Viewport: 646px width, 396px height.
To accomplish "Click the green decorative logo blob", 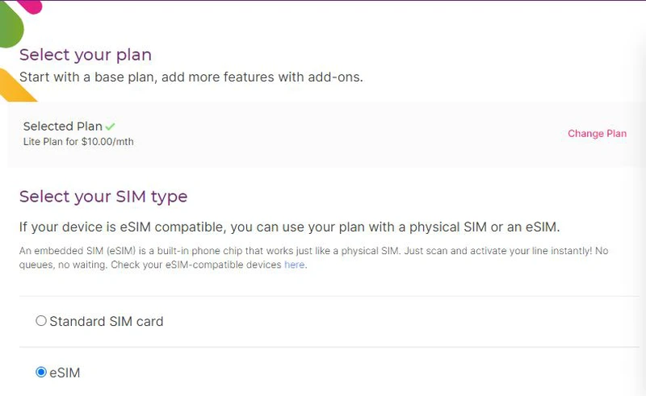I will coord(10,25).
